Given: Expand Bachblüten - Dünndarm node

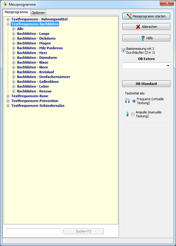Looking at the screenshot, I should (x=14, y=58).
